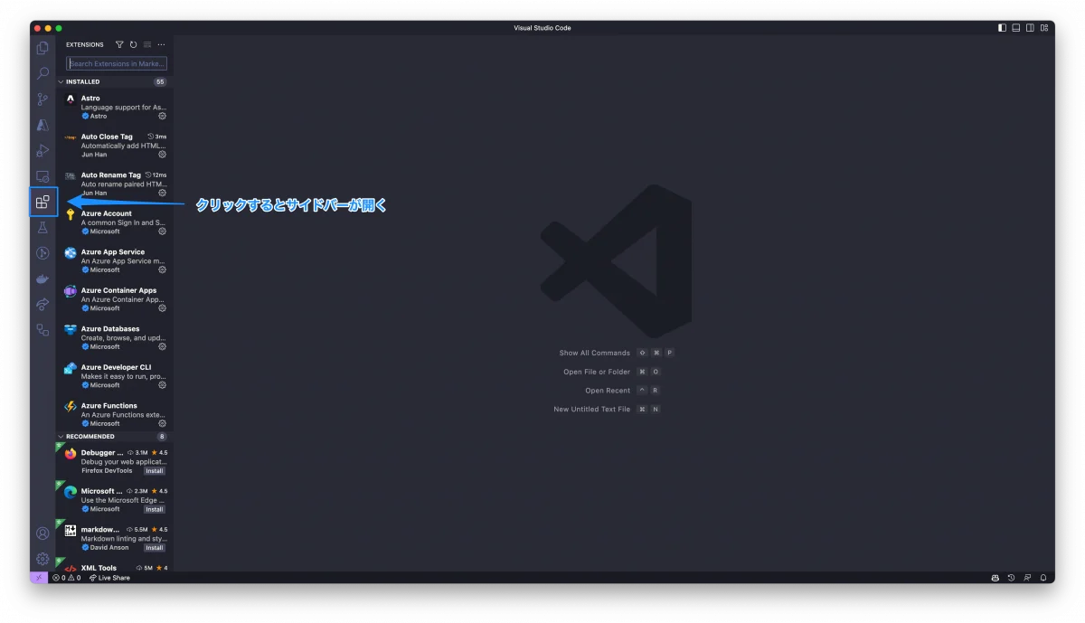Toggle bottom panel visibility

(1016, 28)
